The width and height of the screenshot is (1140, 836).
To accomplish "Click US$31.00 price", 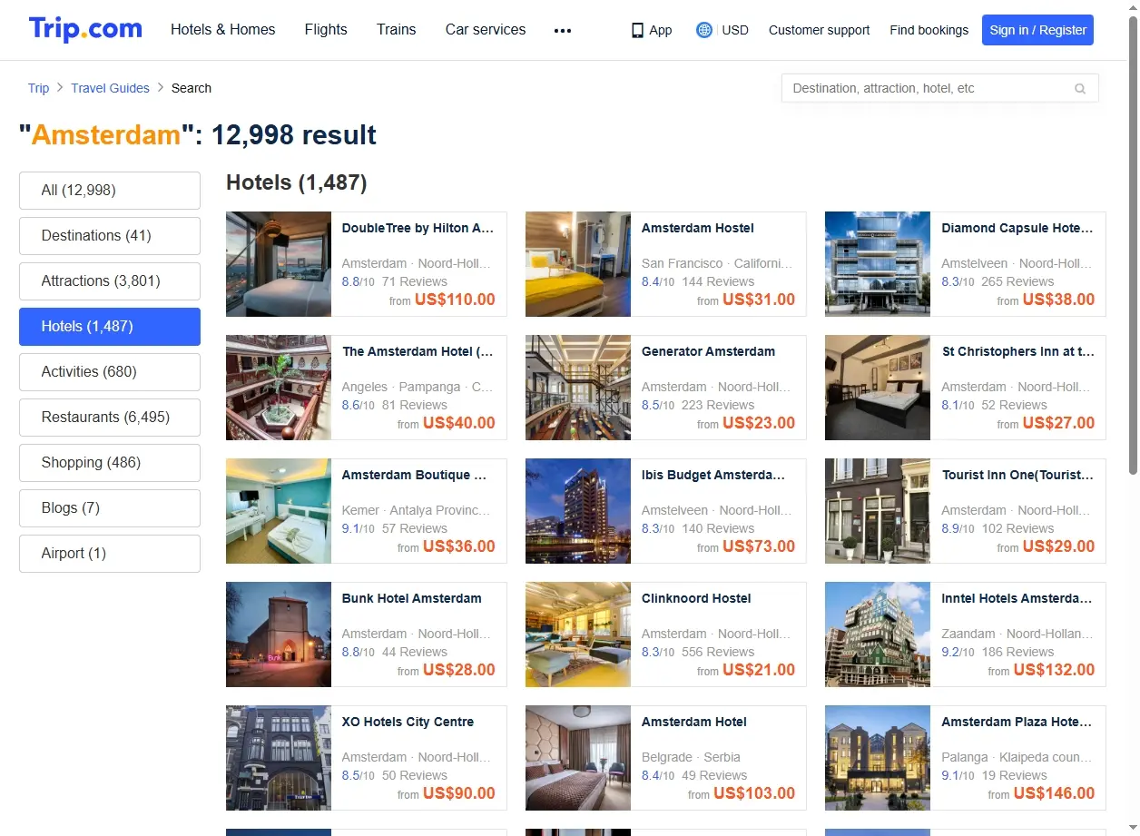I will click(759, 300).
